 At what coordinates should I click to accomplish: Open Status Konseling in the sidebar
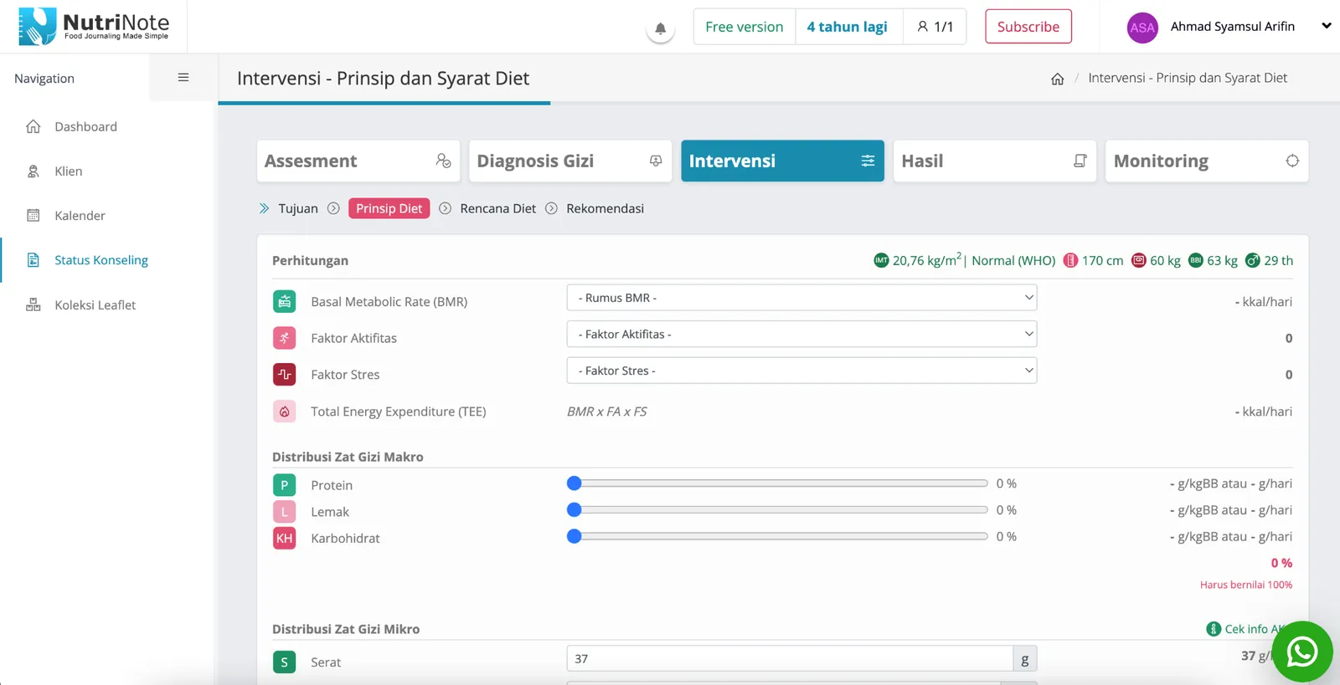click(x=101, y=260)
